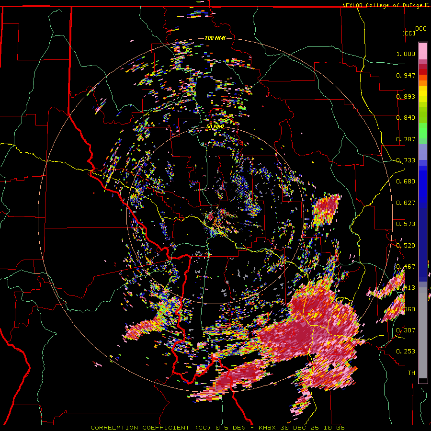Pick the gray segment of the color bar
Screen dimensions: 431x431
click(423, 333)
